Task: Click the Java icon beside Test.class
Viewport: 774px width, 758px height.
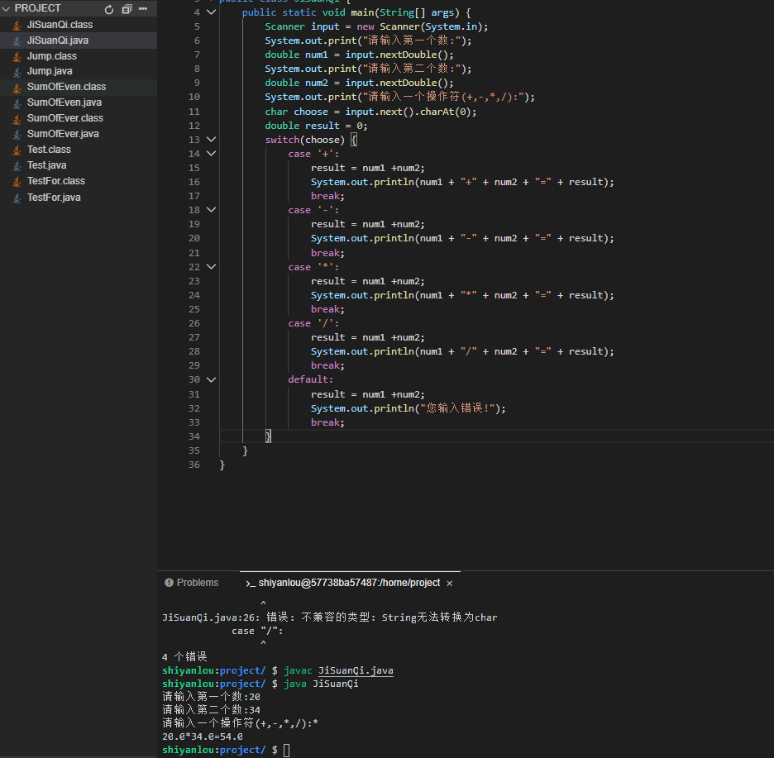Action: click(17, 150)
